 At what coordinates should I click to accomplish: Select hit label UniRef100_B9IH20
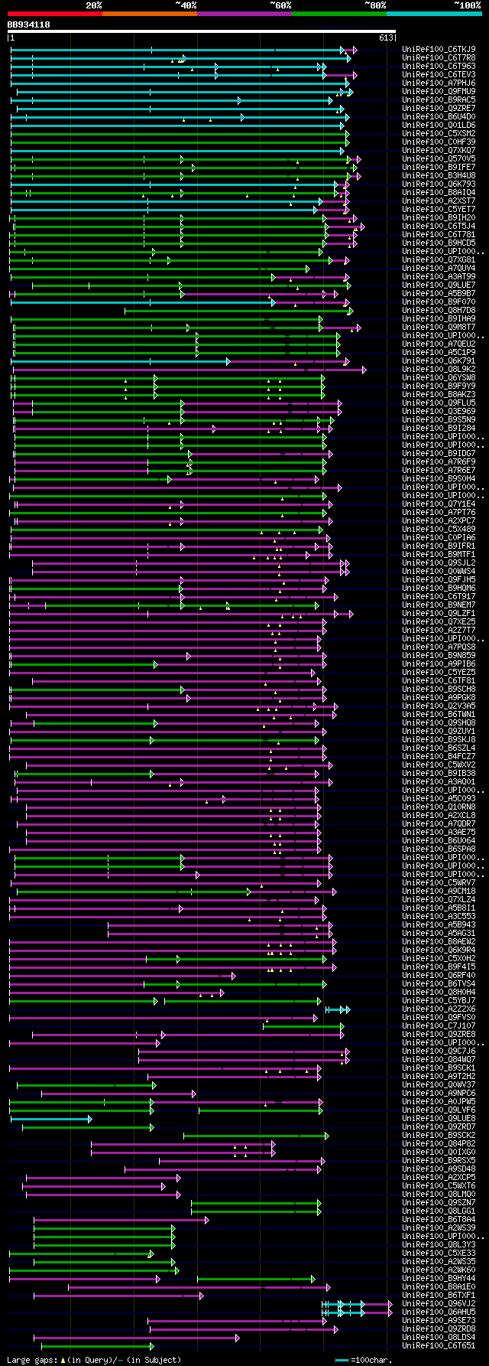click(x=439, y=217)
